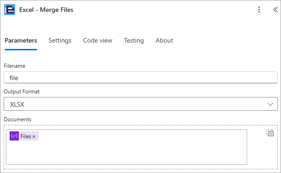The height and width of the screenshot is (173, 281).
Task: Click the Output Format label
Action: (x=22, y=92)
